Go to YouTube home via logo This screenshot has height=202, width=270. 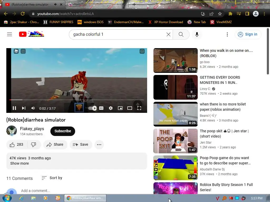(x=32, y=34)
